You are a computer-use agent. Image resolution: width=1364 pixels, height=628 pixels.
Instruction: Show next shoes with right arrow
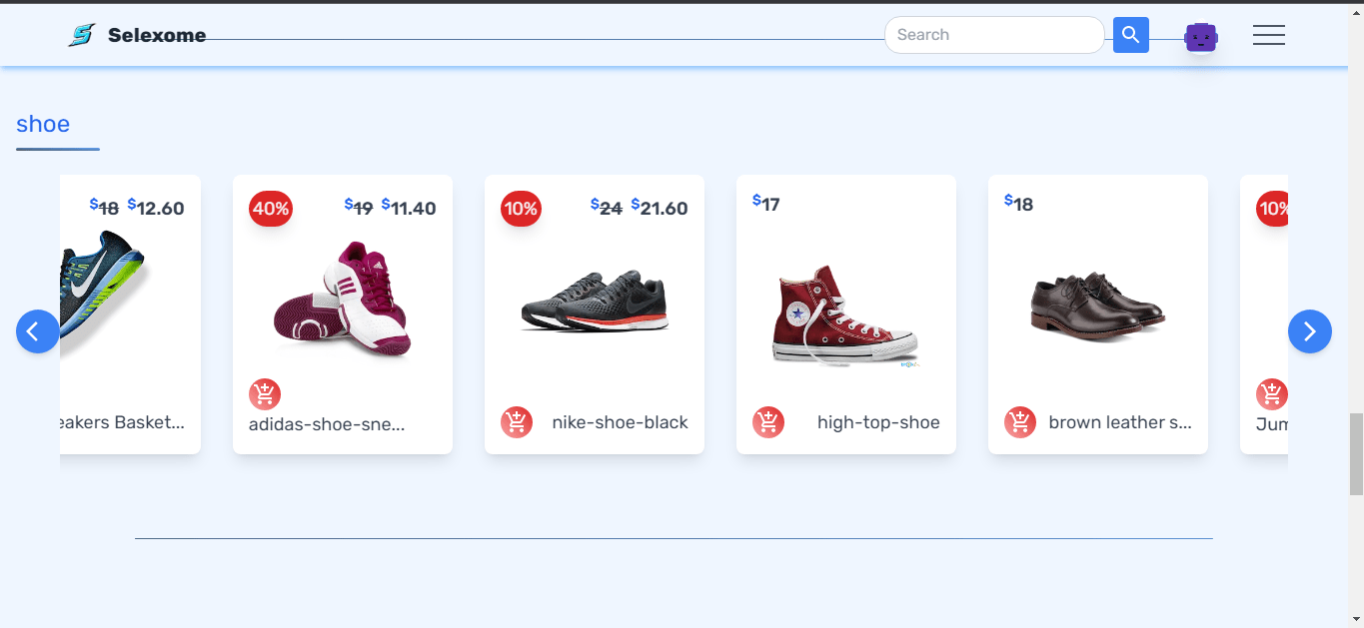pyautogui.click(x=1310, y=331)
